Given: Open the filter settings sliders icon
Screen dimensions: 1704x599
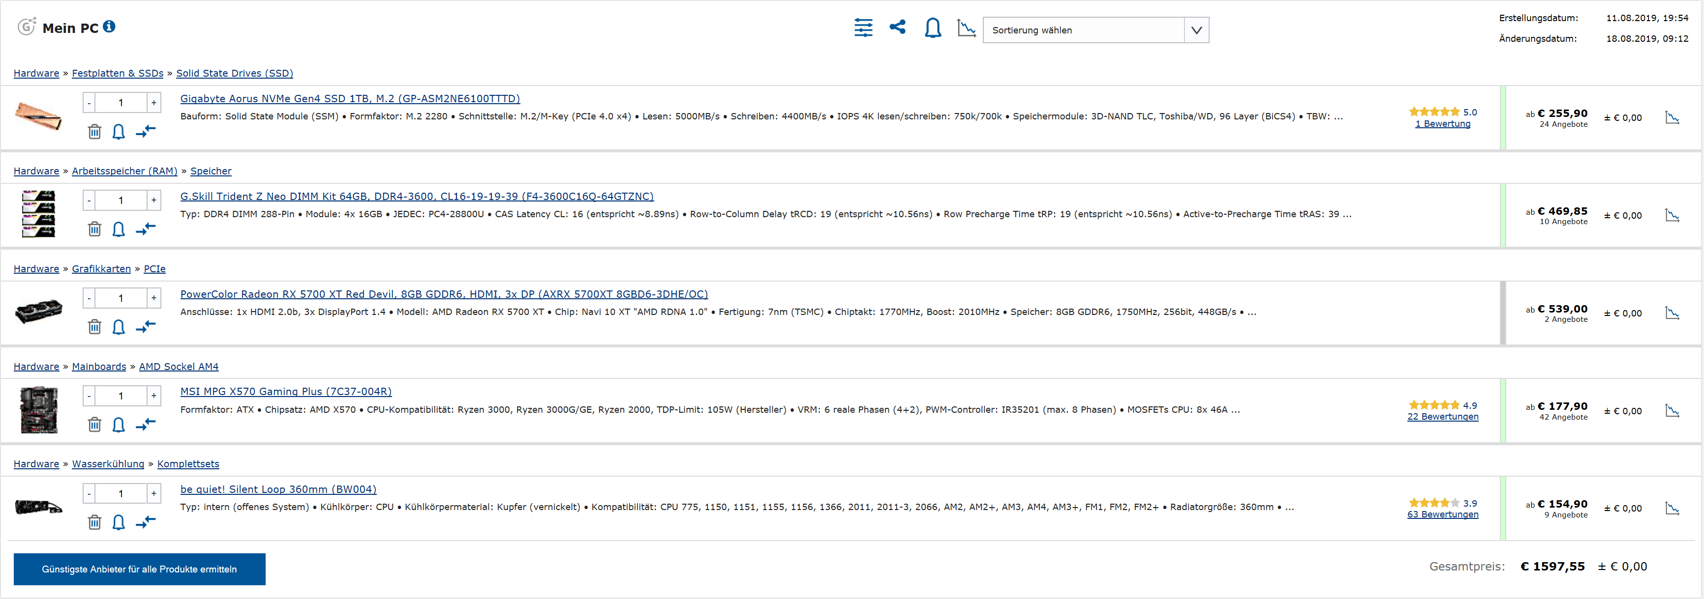Looking at the screenshot, I should click(863, 29).
